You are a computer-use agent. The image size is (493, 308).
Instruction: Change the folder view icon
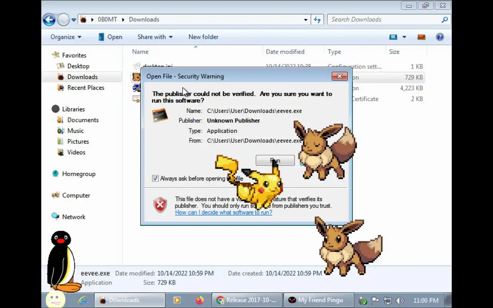(393, 37)
